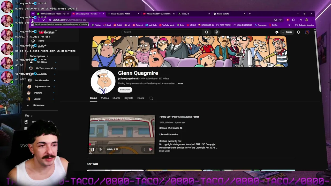
Task: Show more hidden bookmarks with the chevron
Action: tap(289, 25)
